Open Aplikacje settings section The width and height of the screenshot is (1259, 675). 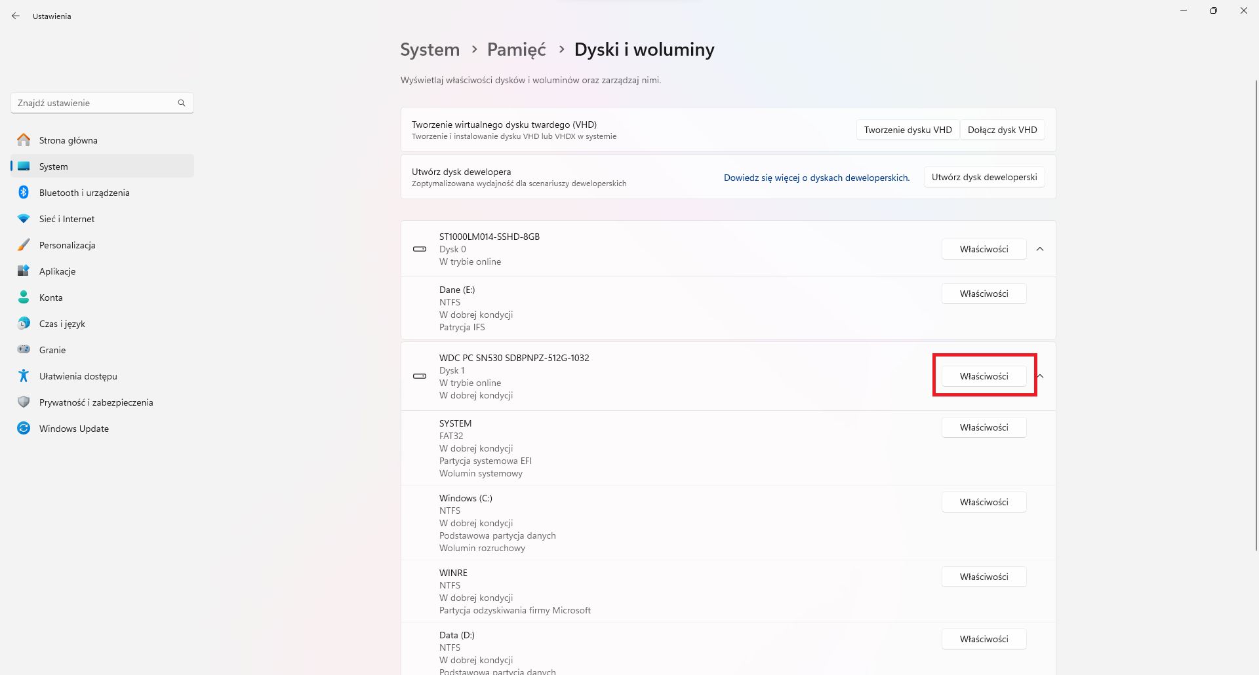tap(57, 271)
